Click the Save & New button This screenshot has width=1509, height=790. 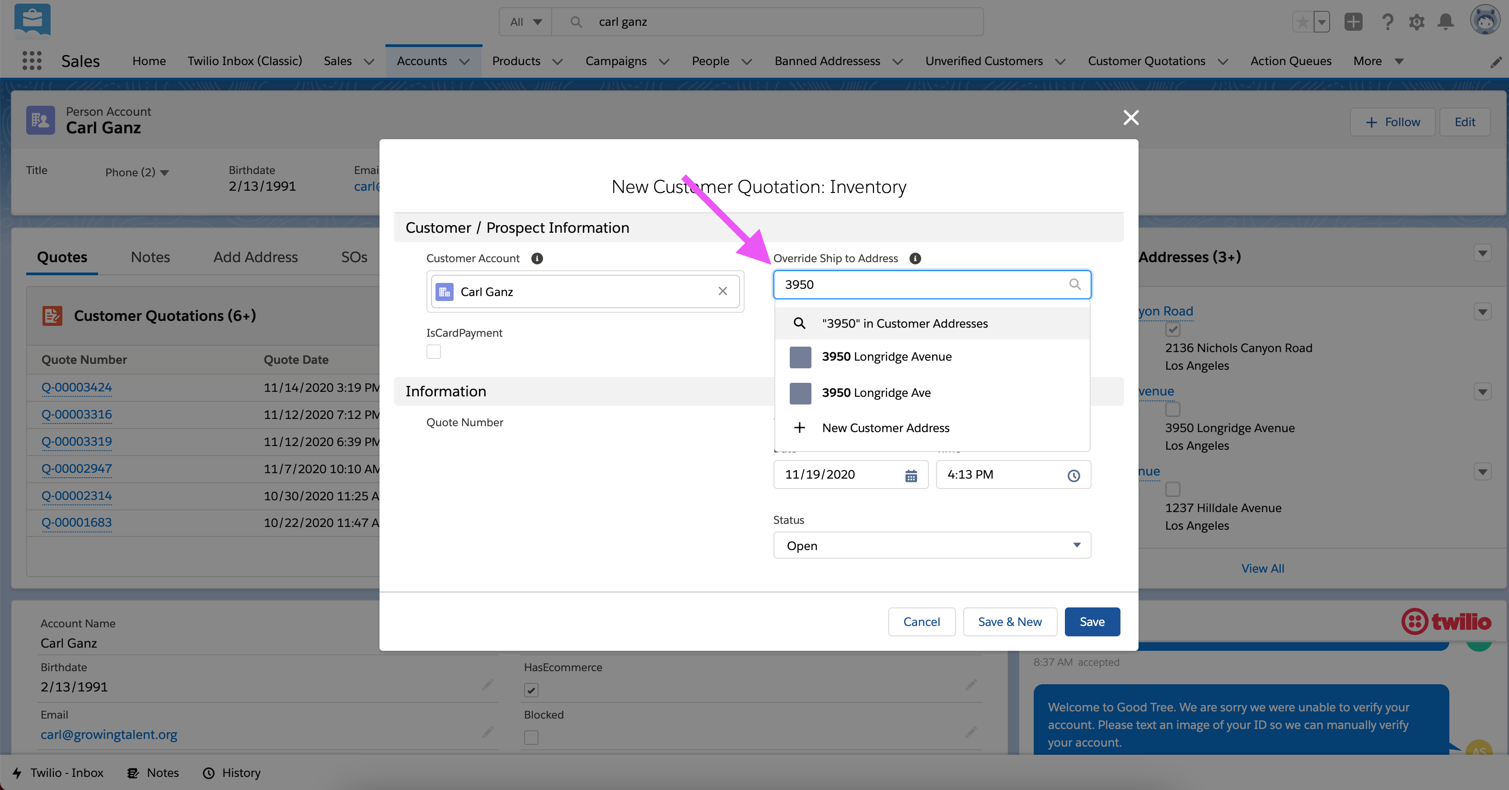pyautogui.click(x=1010, y=622)
